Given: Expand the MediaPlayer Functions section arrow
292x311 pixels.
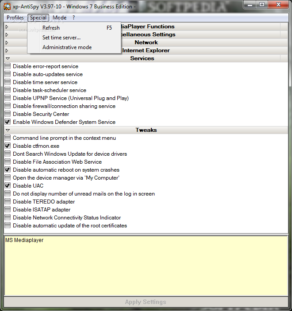Looking at the screenshot, I should (x=7, y=27).
